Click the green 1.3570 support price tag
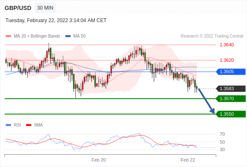The height and width of the screenshot is (167, 247). (231, 99)
